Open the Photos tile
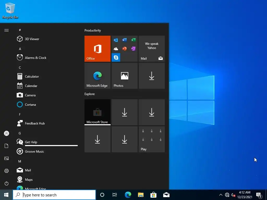 pos(124,76)
